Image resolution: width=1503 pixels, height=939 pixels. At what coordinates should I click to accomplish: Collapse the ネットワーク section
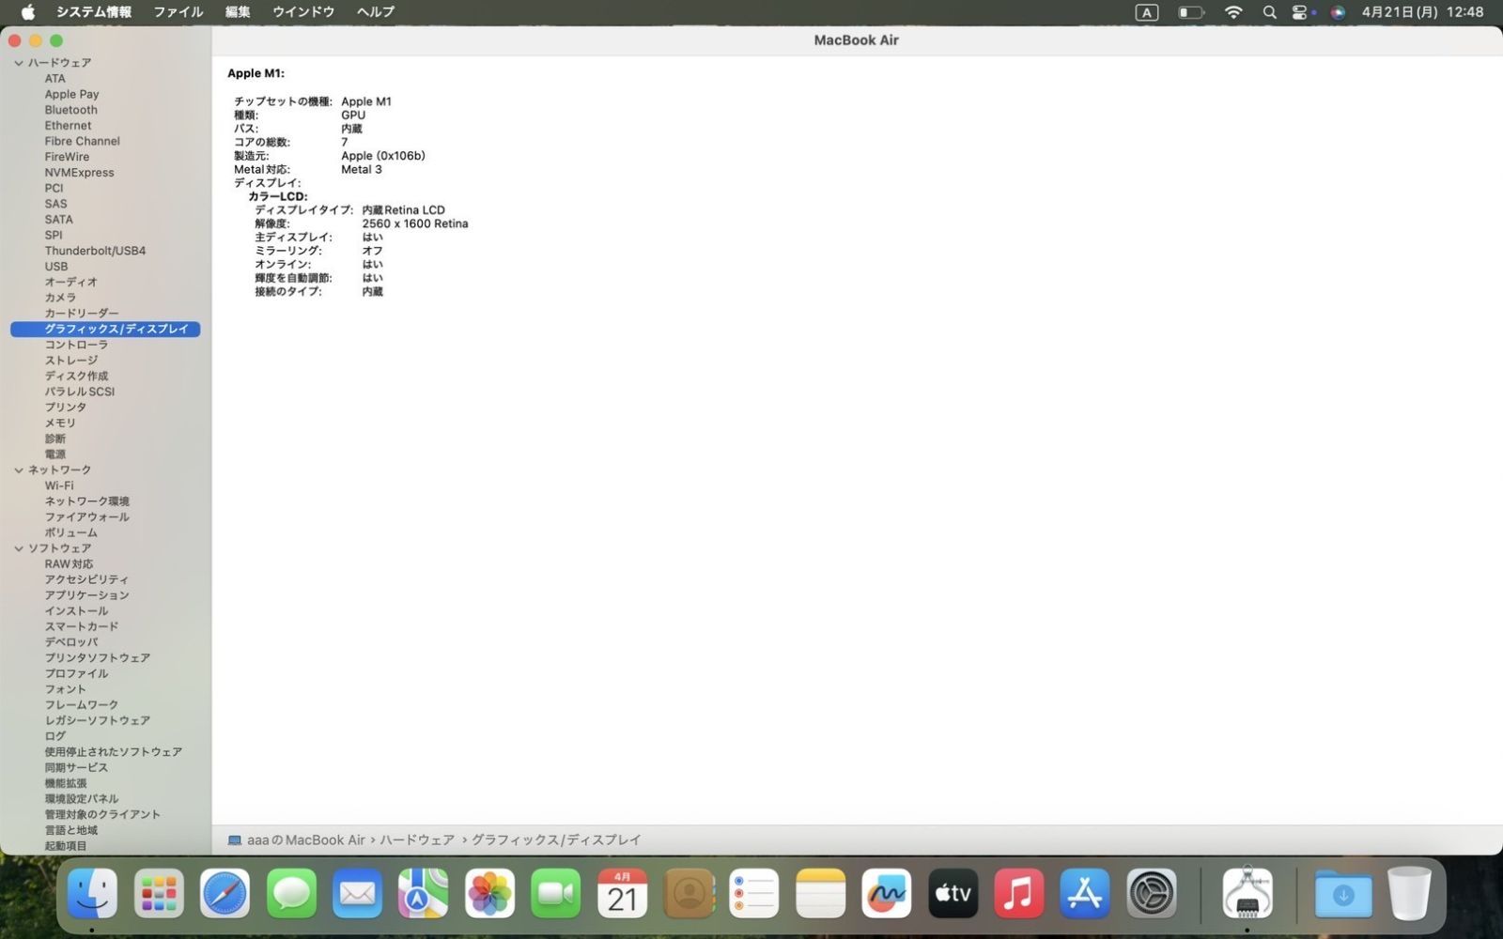18,469
